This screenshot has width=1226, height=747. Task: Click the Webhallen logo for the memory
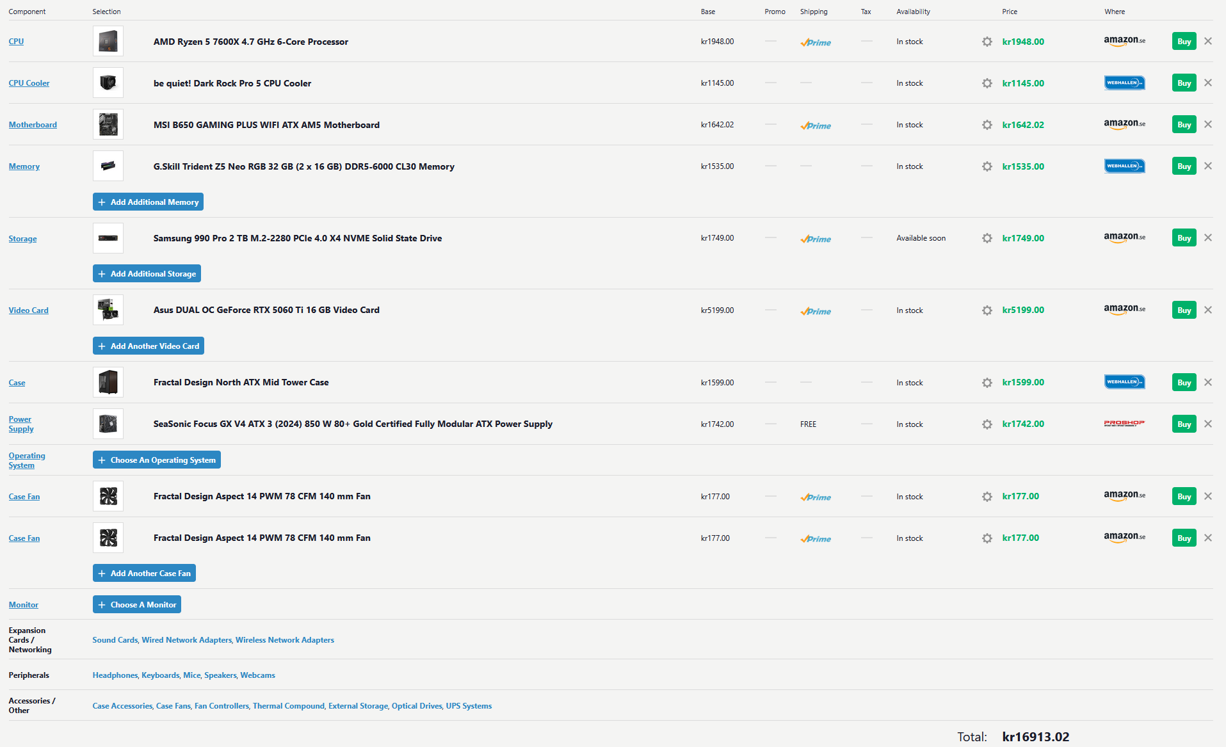pyautogui.click(x=1125, y=166)
